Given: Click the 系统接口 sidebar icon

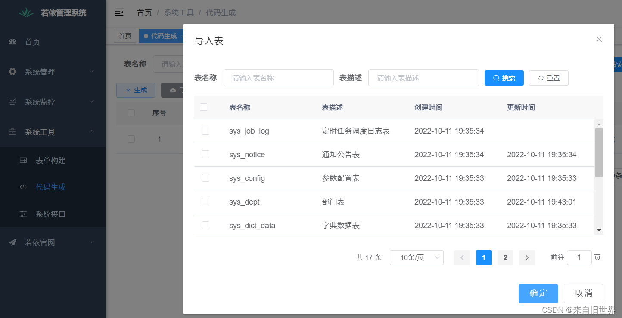Looking at the screenshot, I should (23, 214).
